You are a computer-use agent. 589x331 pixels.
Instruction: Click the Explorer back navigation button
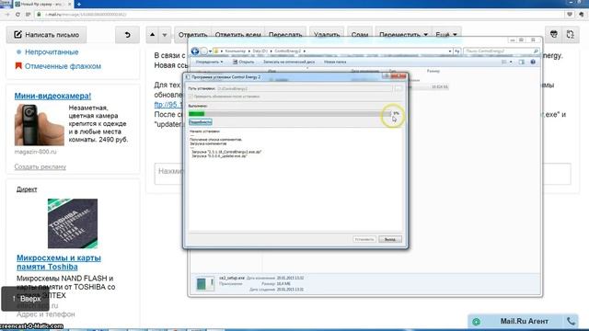(194, 51)
